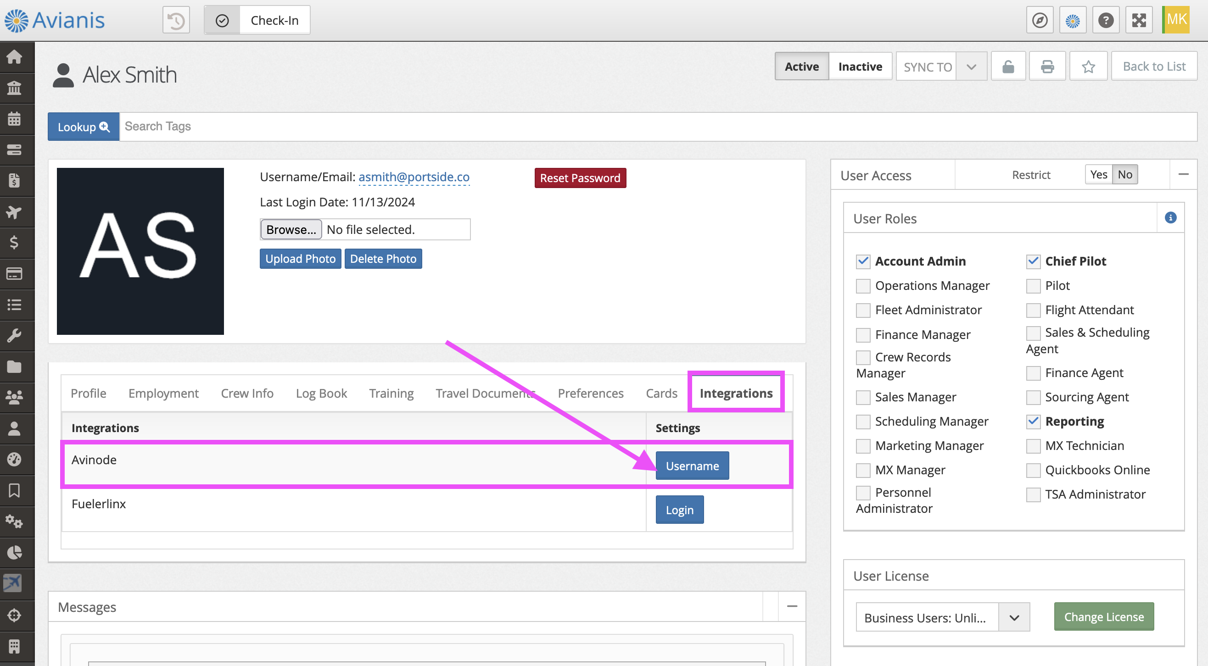Viewport: 1208px width, 666px height.
Task: Switch to the Crew Info tab
Action: (x=247, y=394)
